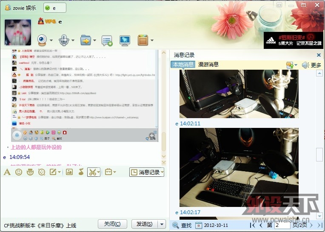Open the chat screenshot image in conversation

coord(85,96)
